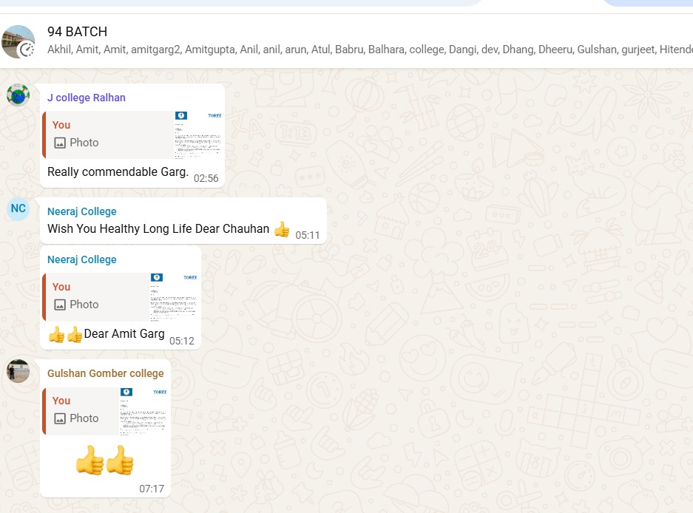The image size is (693, 513).
Task: Open the group participants name list
Action: pyautogui.click(x=370, y=50)
